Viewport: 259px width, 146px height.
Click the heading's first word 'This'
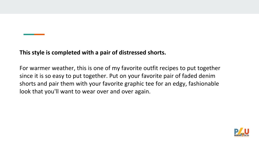(x=25, y=53)
